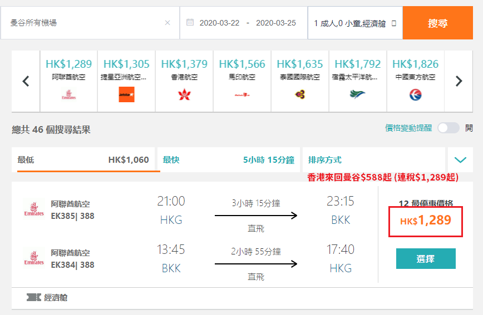Show previous airlines with left arrow

(26, 81)
